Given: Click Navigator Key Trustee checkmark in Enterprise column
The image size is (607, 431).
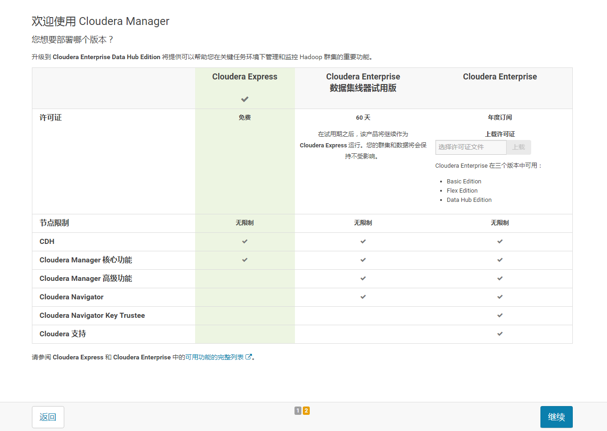Looking at the screenshot, I should [500, 316].
